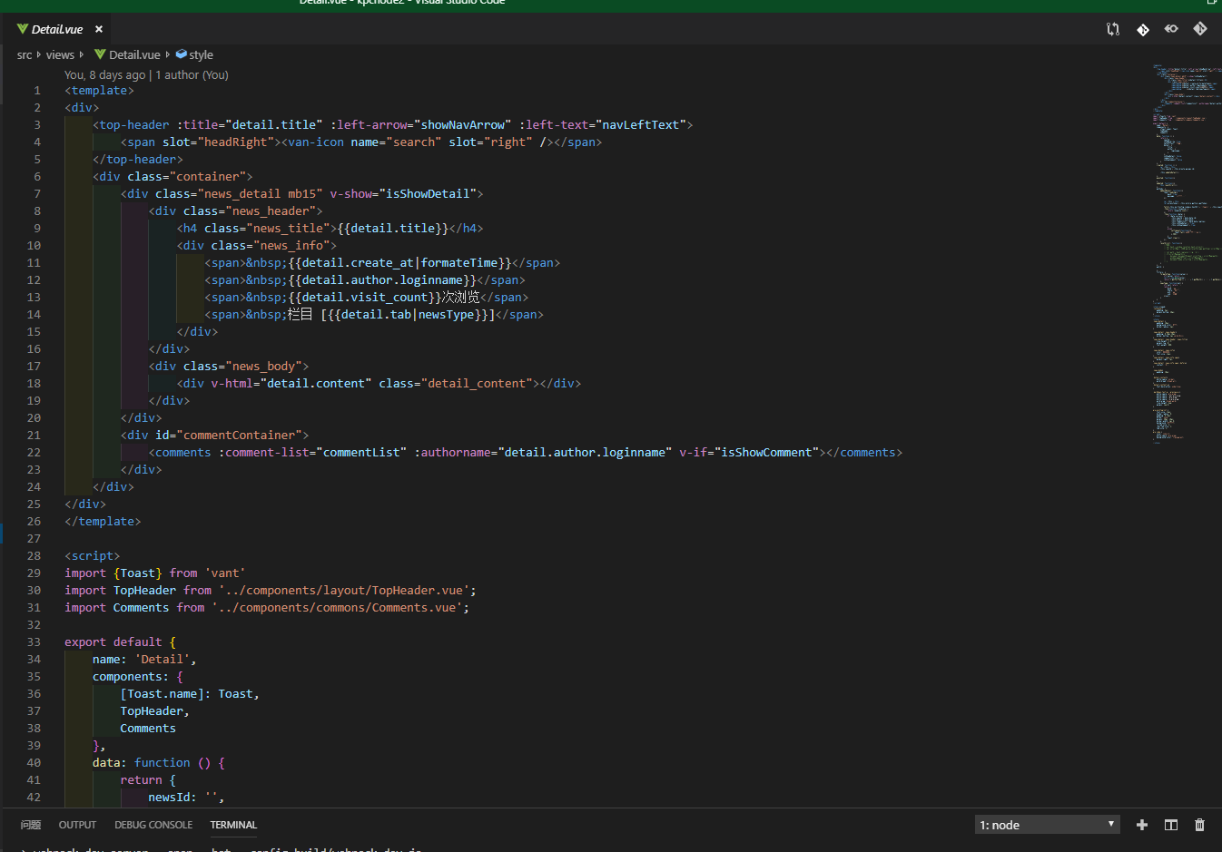Click '../components/commons/Comments.vue' import path
This screenshot has width=1222, height=852.
[337, 607]
